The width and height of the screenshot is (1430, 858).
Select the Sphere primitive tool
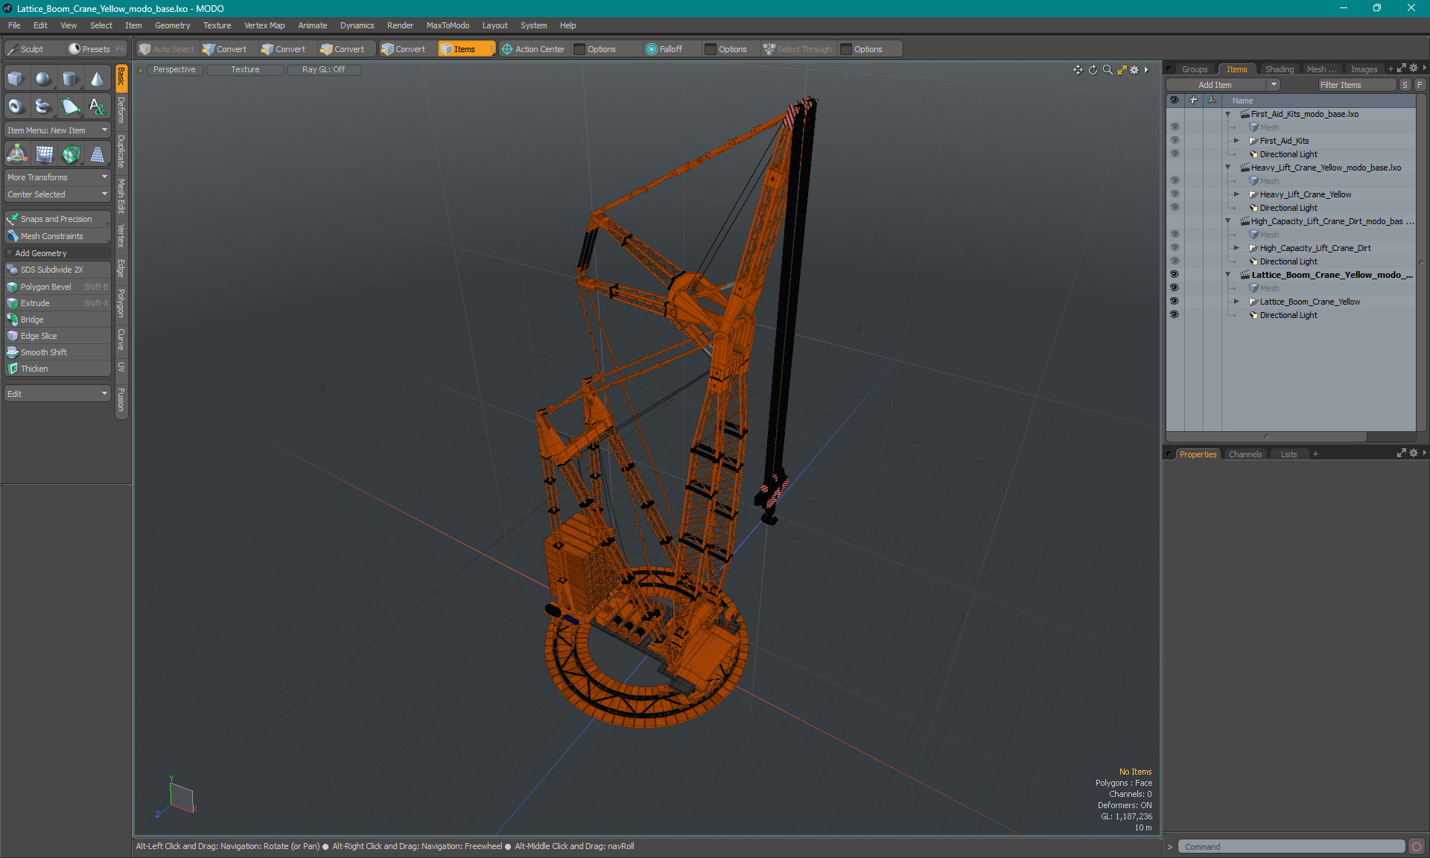pyautogui.click(x=43, y=79)
